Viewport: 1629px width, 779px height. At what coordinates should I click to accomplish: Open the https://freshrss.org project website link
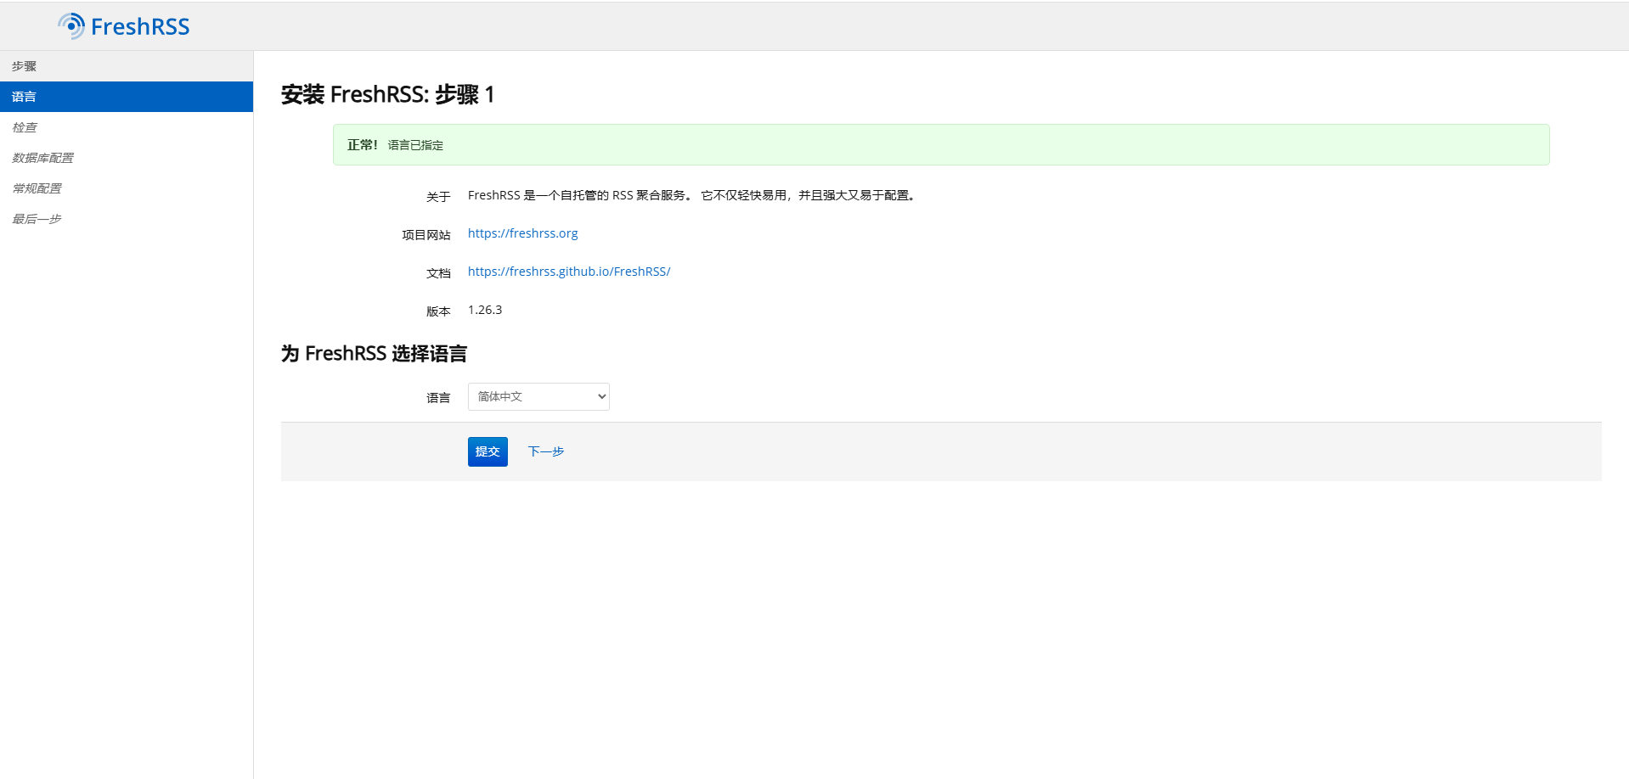[522, 233]
